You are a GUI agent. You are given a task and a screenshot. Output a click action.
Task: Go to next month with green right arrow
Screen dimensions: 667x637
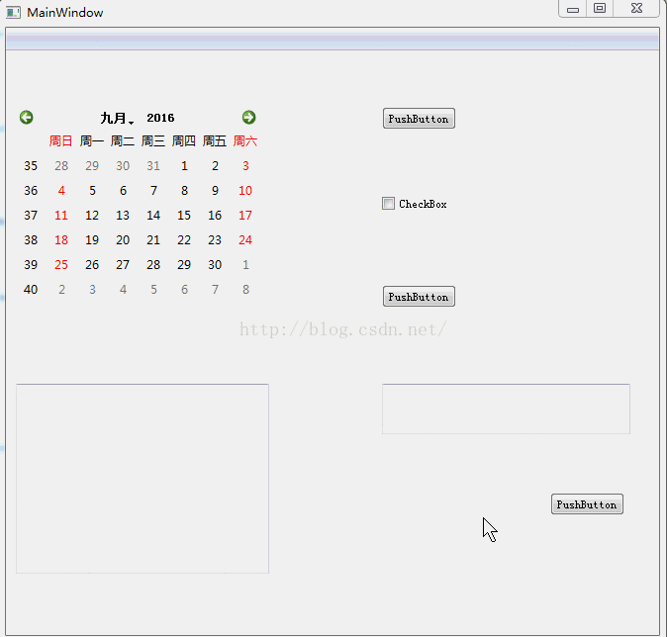248,118
